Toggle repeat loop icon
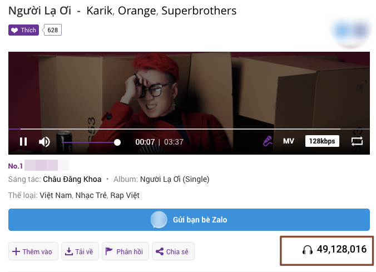376x272 pixels. coord(357,141)
